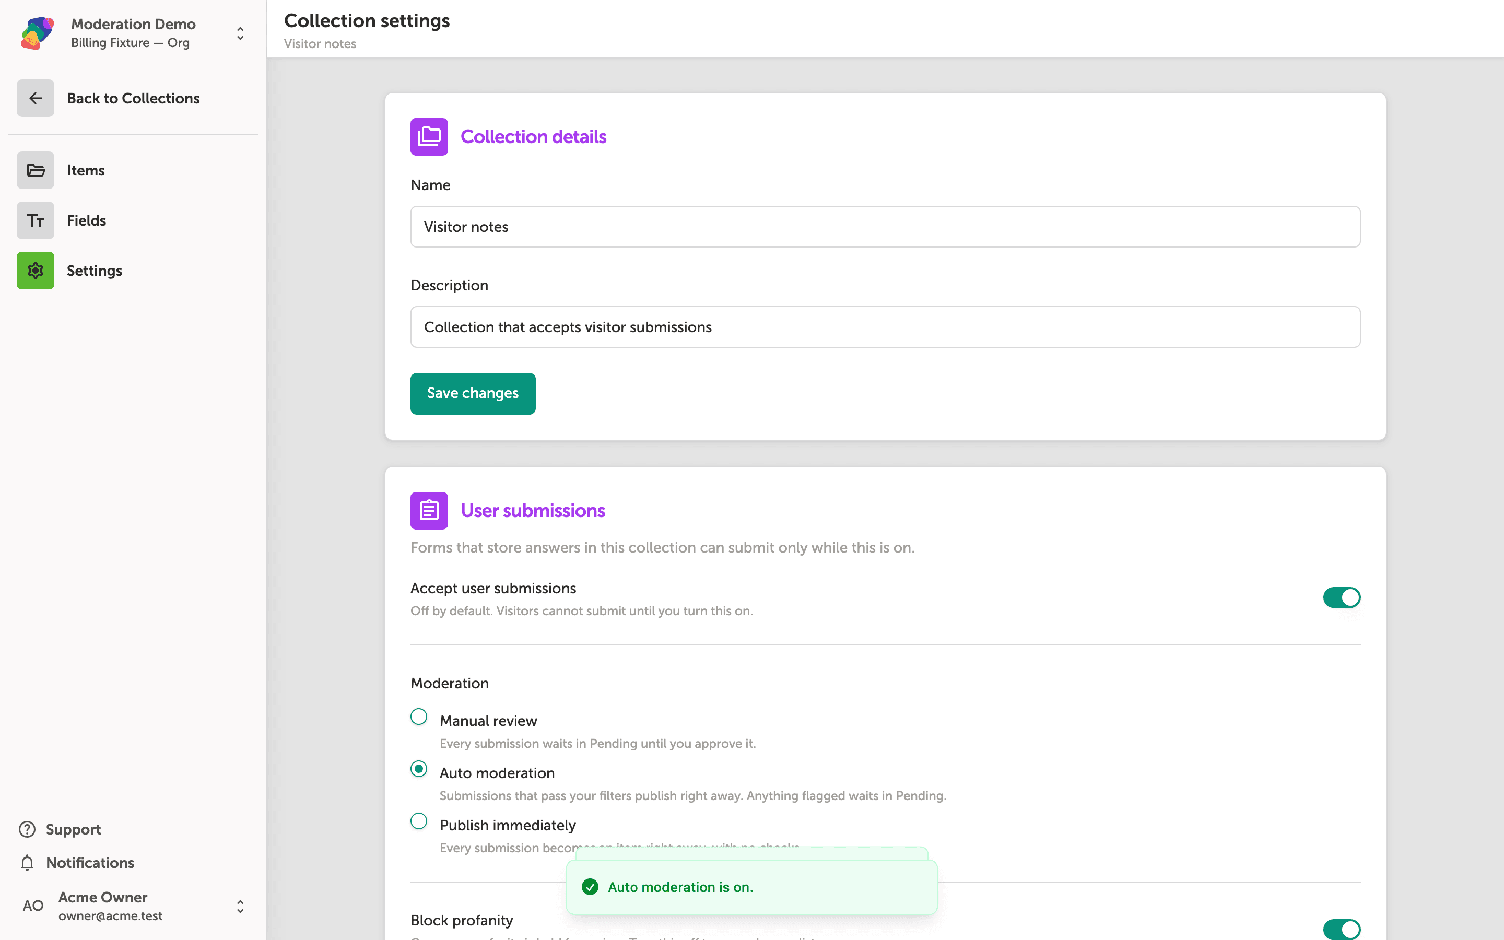Image resolution: width=1504 pixels, height=940 pixels.
Task: Go Back to Collections
Action: (x=133, y=98)
